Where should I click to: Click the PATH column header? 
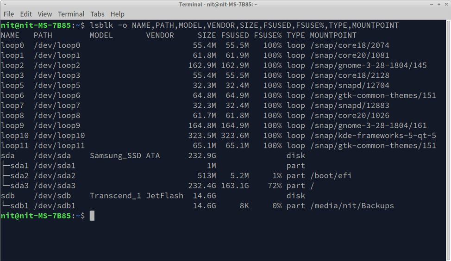(x=43, y=35)
